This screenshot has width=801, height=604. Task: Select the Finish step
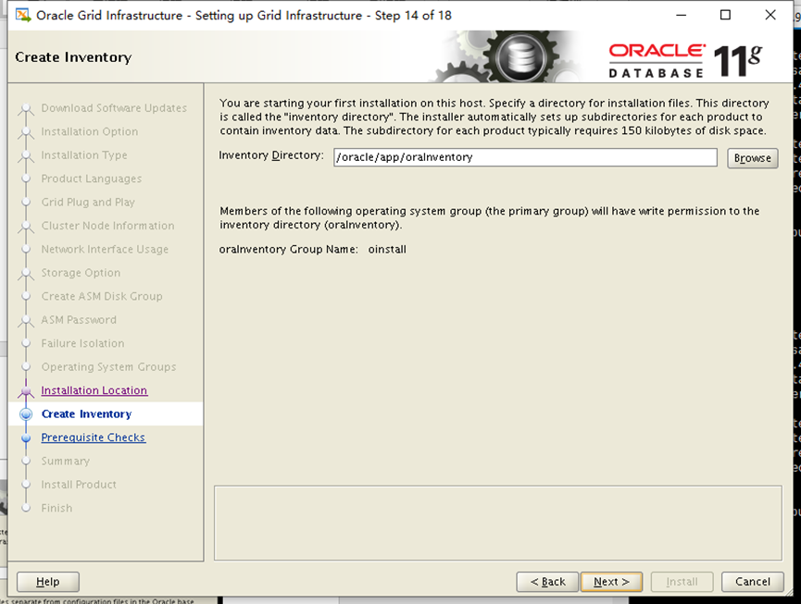[x=56, y=508]
